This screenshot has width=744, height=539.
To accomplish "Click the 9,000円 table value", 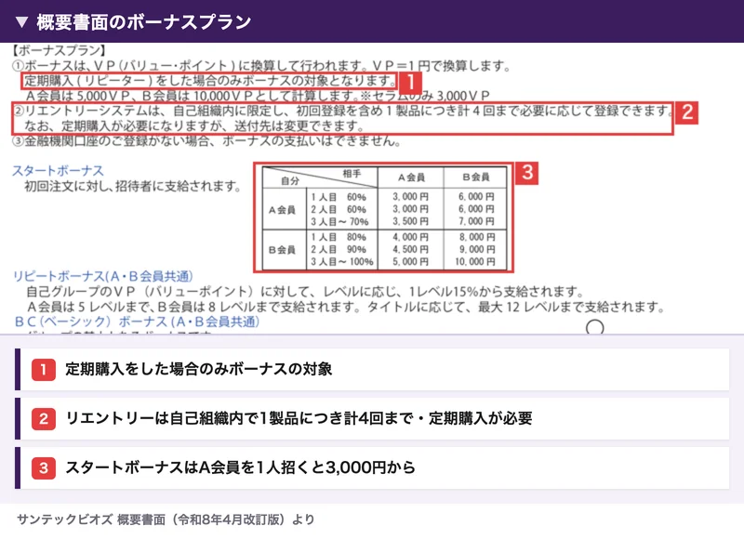I will pos(476,249).
